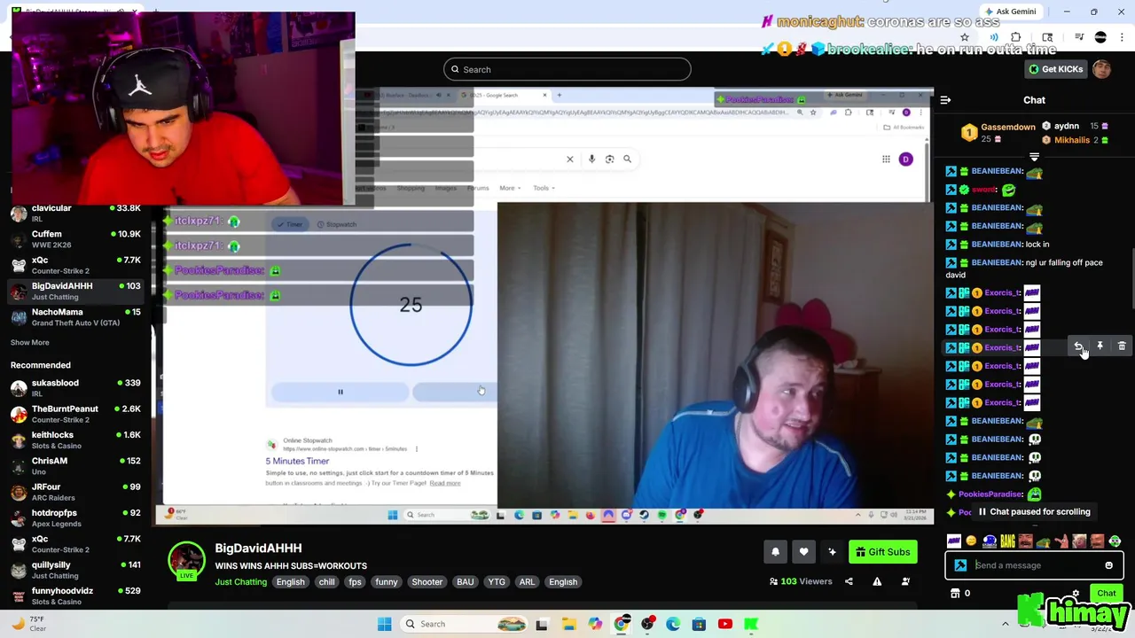
Task: Click Windows taskbar Search box
Action: click(x=465, y=624)
